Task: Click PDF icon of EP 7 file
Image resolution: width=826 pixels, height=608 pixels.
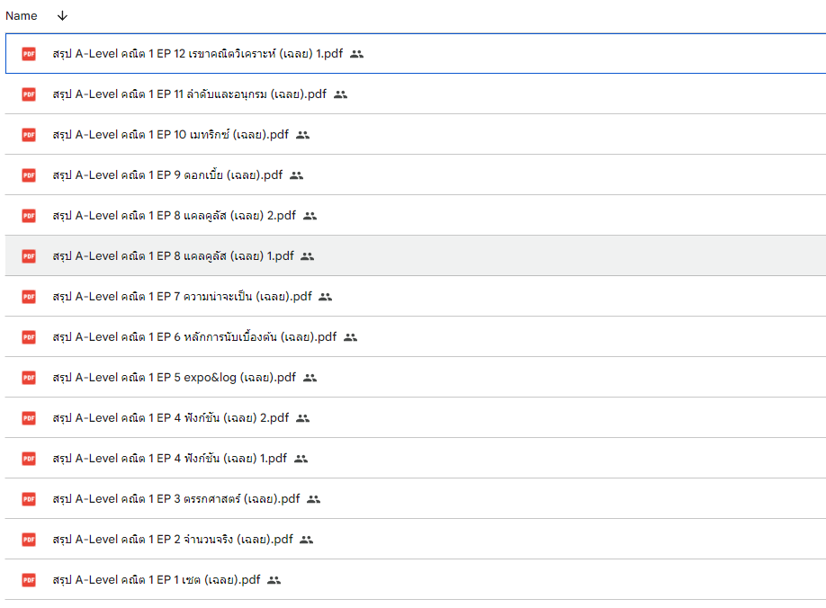Action: 29,297
